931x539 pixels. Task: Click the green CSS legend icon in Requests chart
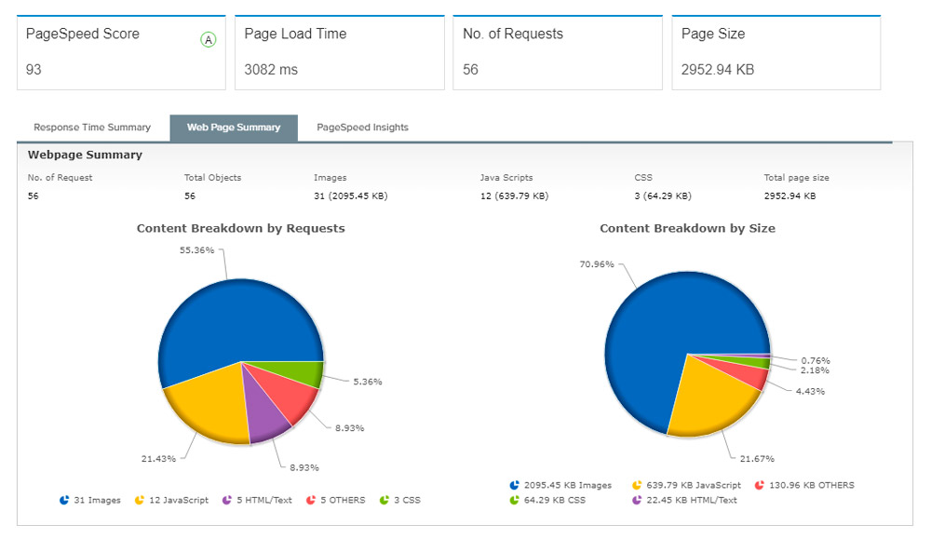pyautogui.click(x=384, y=500)
